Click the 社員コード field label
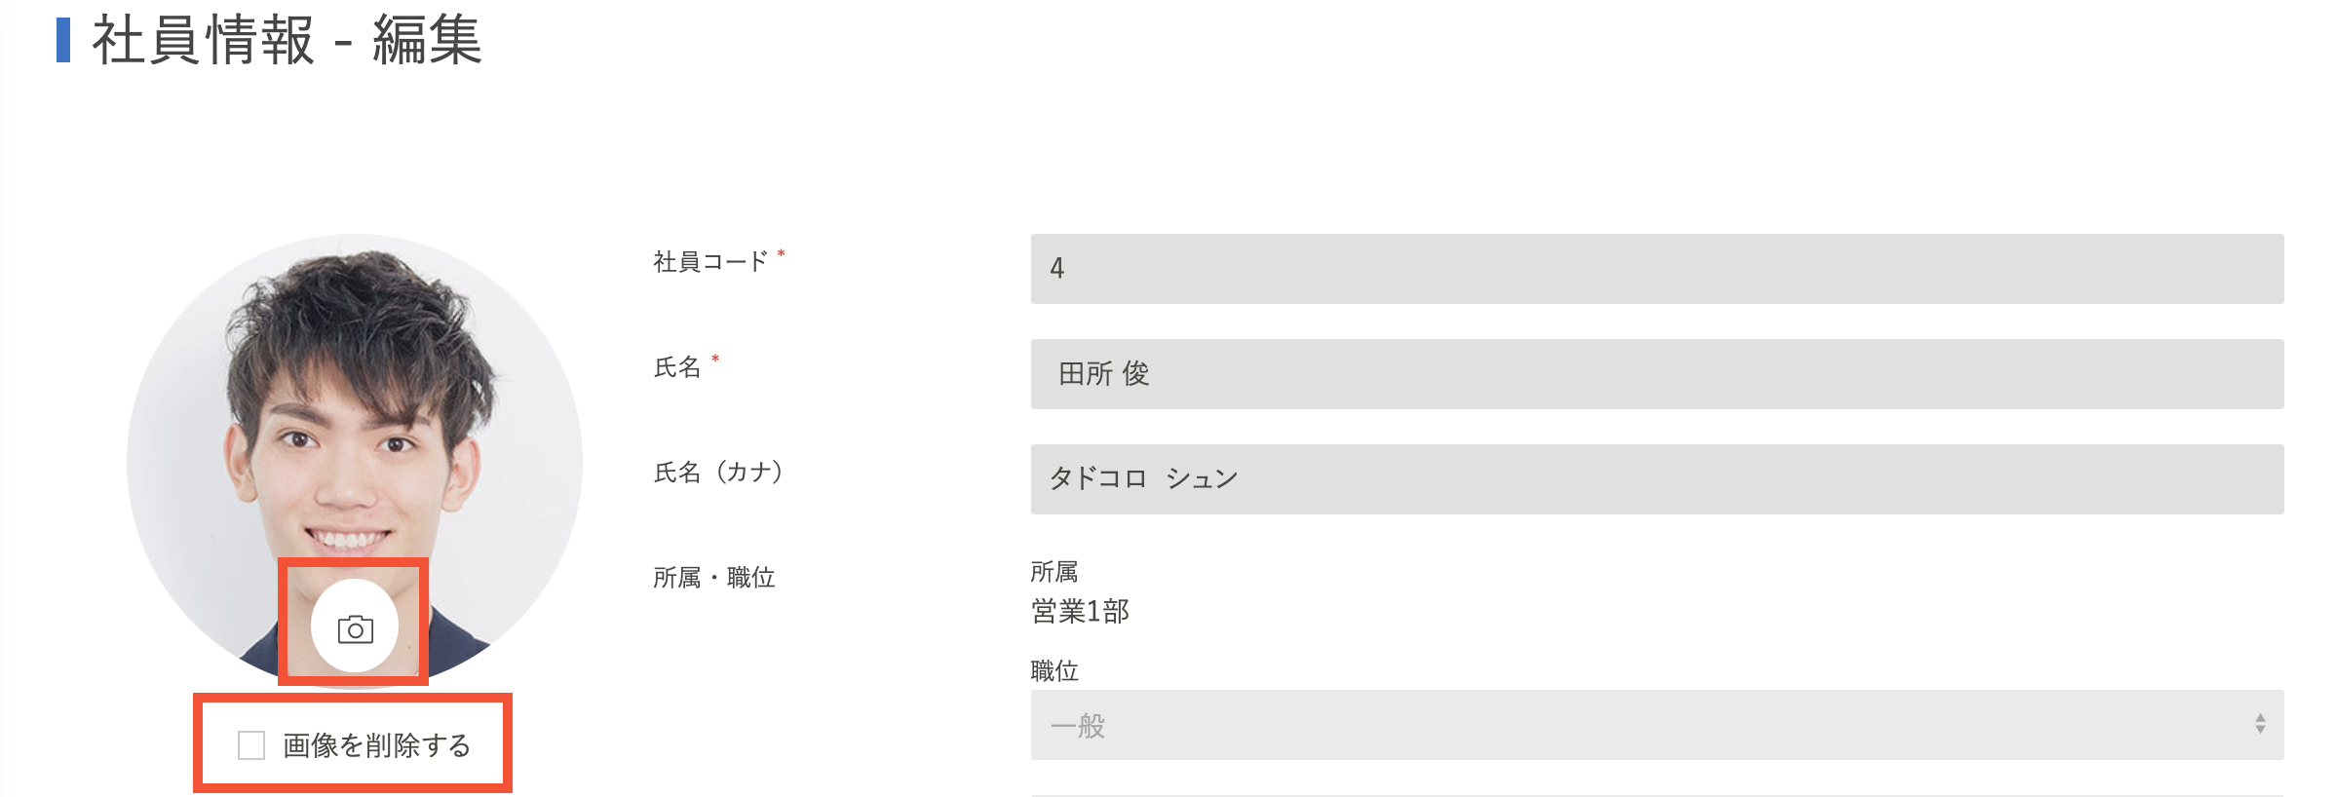 tap(710, 261)
